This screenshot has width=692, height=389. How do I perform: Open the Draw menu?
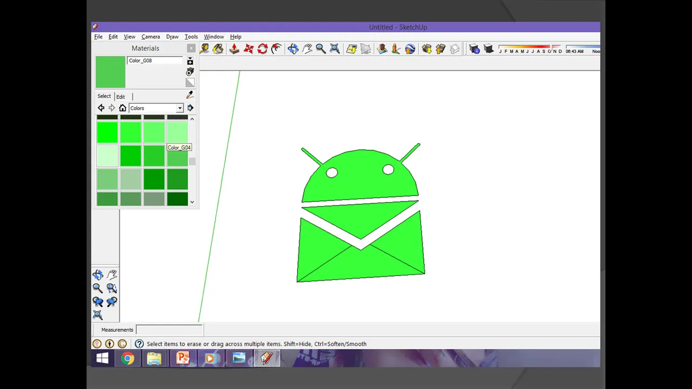click(172, 37)
